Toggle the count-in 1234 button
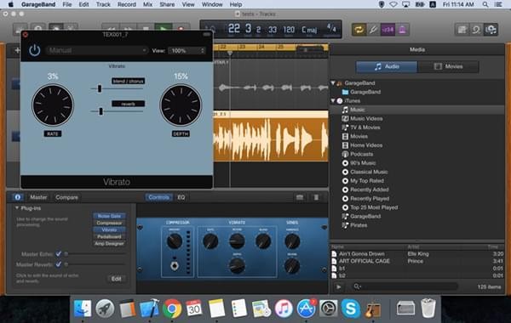511x323 pixels. pyautogui.click(x=388, y=30)
